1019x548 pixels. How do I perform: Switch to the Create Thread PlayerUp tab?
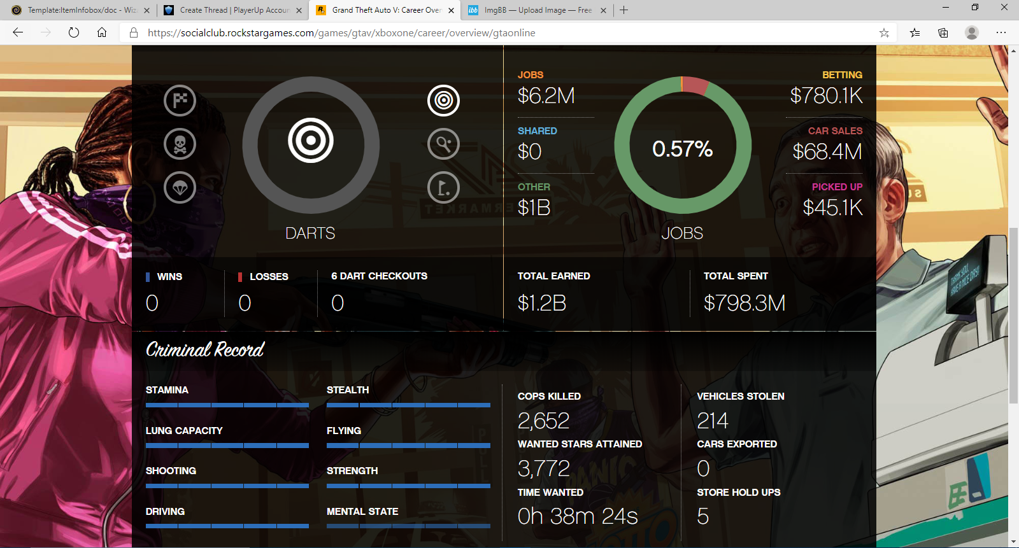click(232, 10)
